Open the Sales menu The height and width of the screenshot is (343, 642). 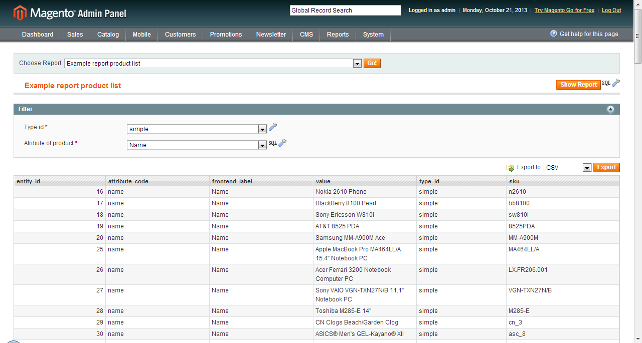coord(75,35)
